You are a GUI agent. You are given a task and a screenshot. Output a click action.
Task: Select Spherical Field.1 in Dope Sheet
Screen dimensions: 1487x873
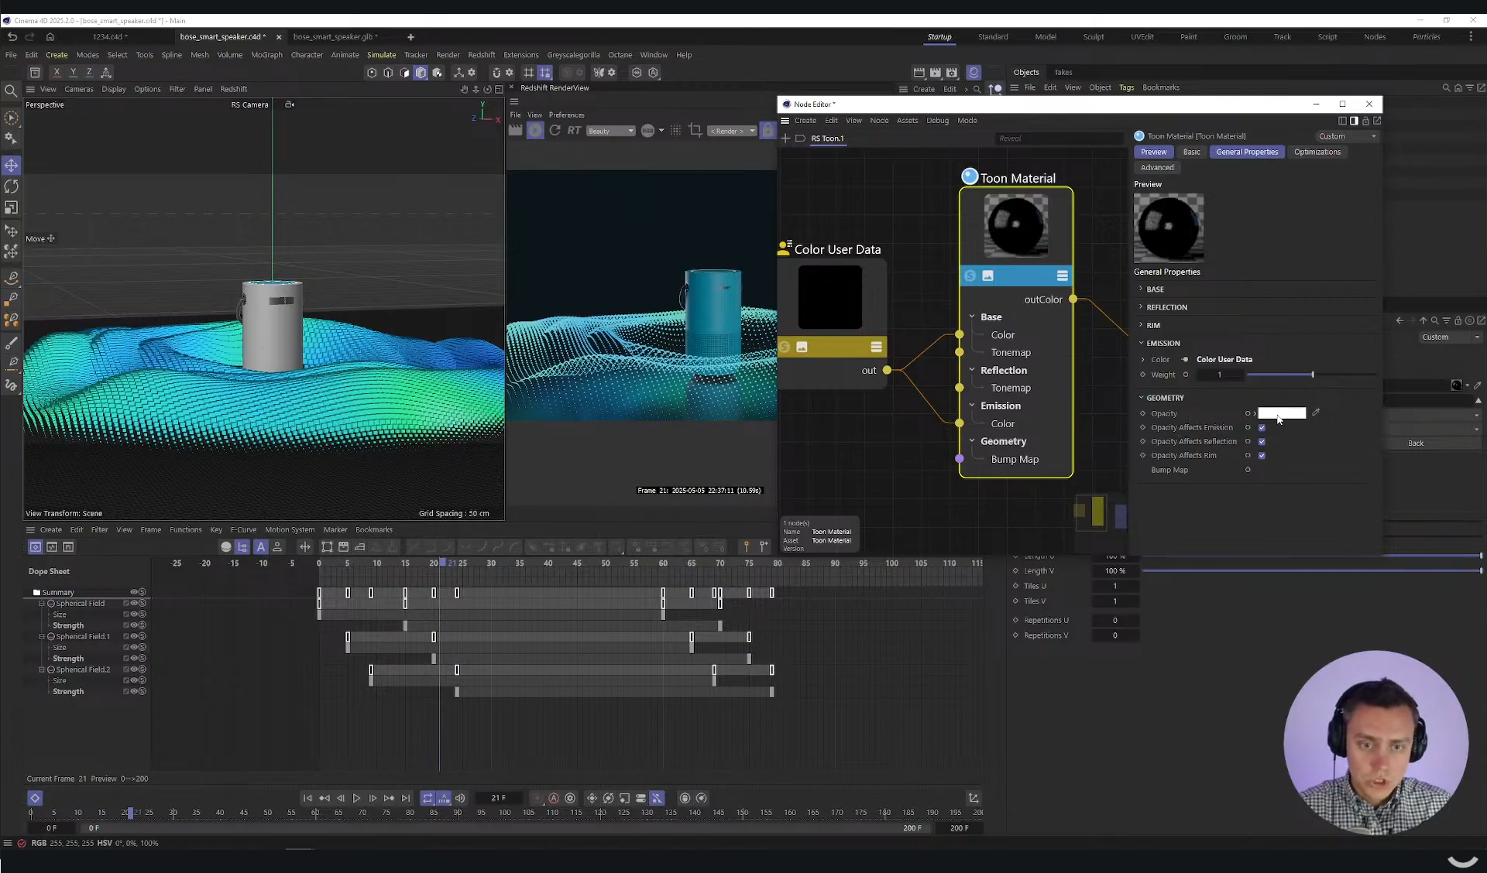[x=83, y=636]
